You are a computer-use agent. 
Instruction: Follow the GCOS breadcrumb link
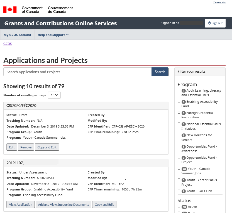click(8, 44)
